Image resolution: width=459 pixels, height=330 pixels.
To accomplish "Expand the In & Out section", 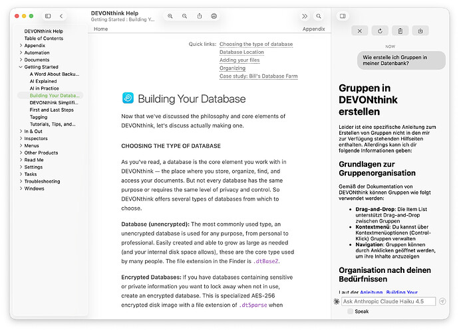I will tap(21, 131).
